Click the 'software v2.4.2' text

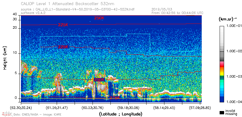(x=33, y=13)
